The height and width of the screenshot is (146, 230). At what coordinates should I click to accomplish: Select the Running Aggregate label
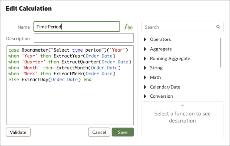[170, 59]
